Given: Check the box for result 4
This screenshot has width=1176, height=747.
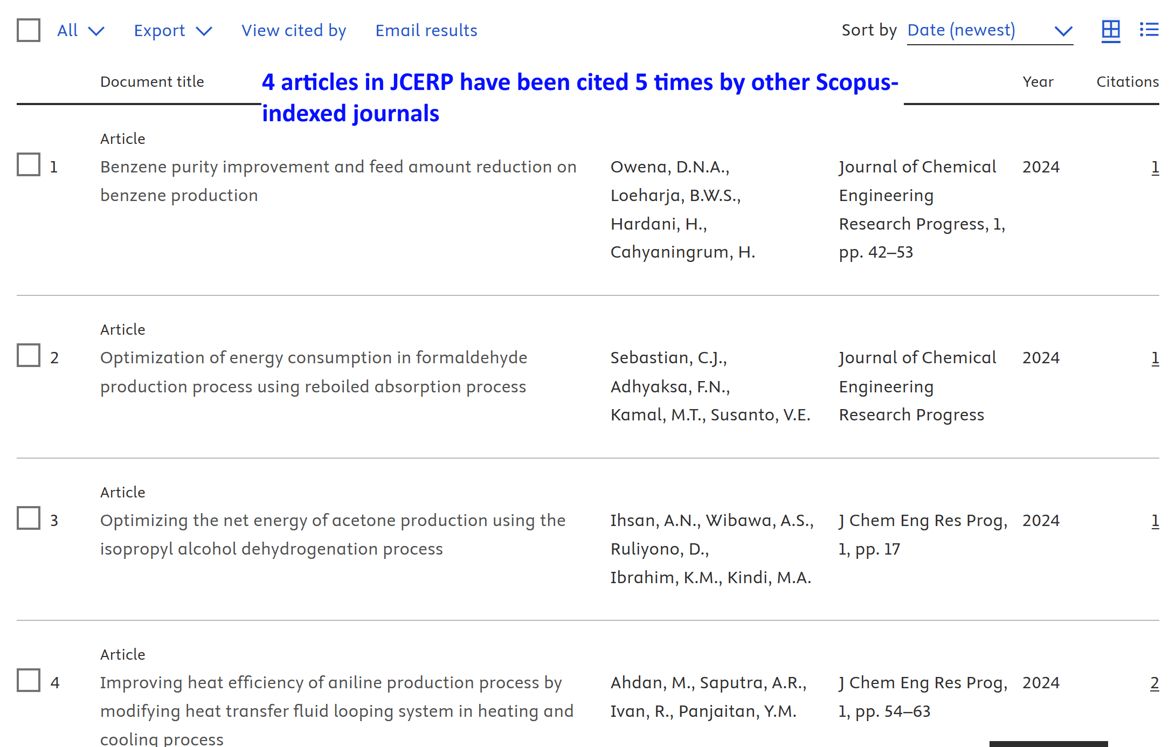Looking at the screenshot, I should (29, 681).
